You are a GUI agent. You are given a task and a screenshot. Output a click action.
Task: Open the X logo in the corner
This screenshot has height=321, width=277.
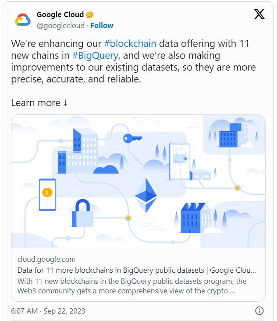click(259, 14)
